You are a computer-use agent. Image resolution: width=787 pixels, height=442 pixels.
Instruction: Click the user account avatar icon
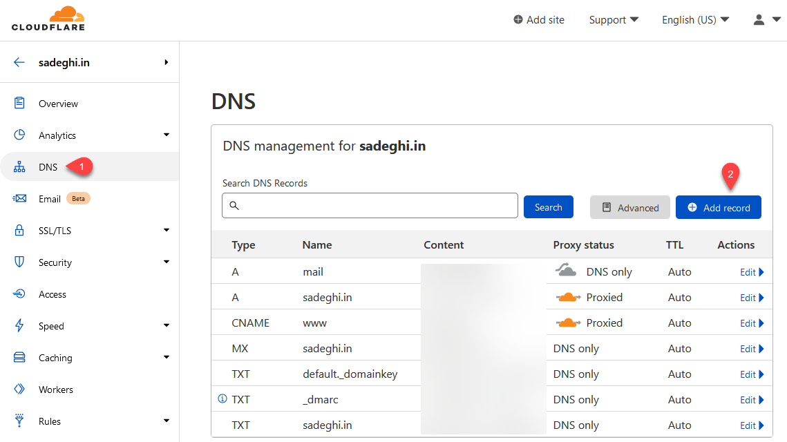(x=759, y=19)
